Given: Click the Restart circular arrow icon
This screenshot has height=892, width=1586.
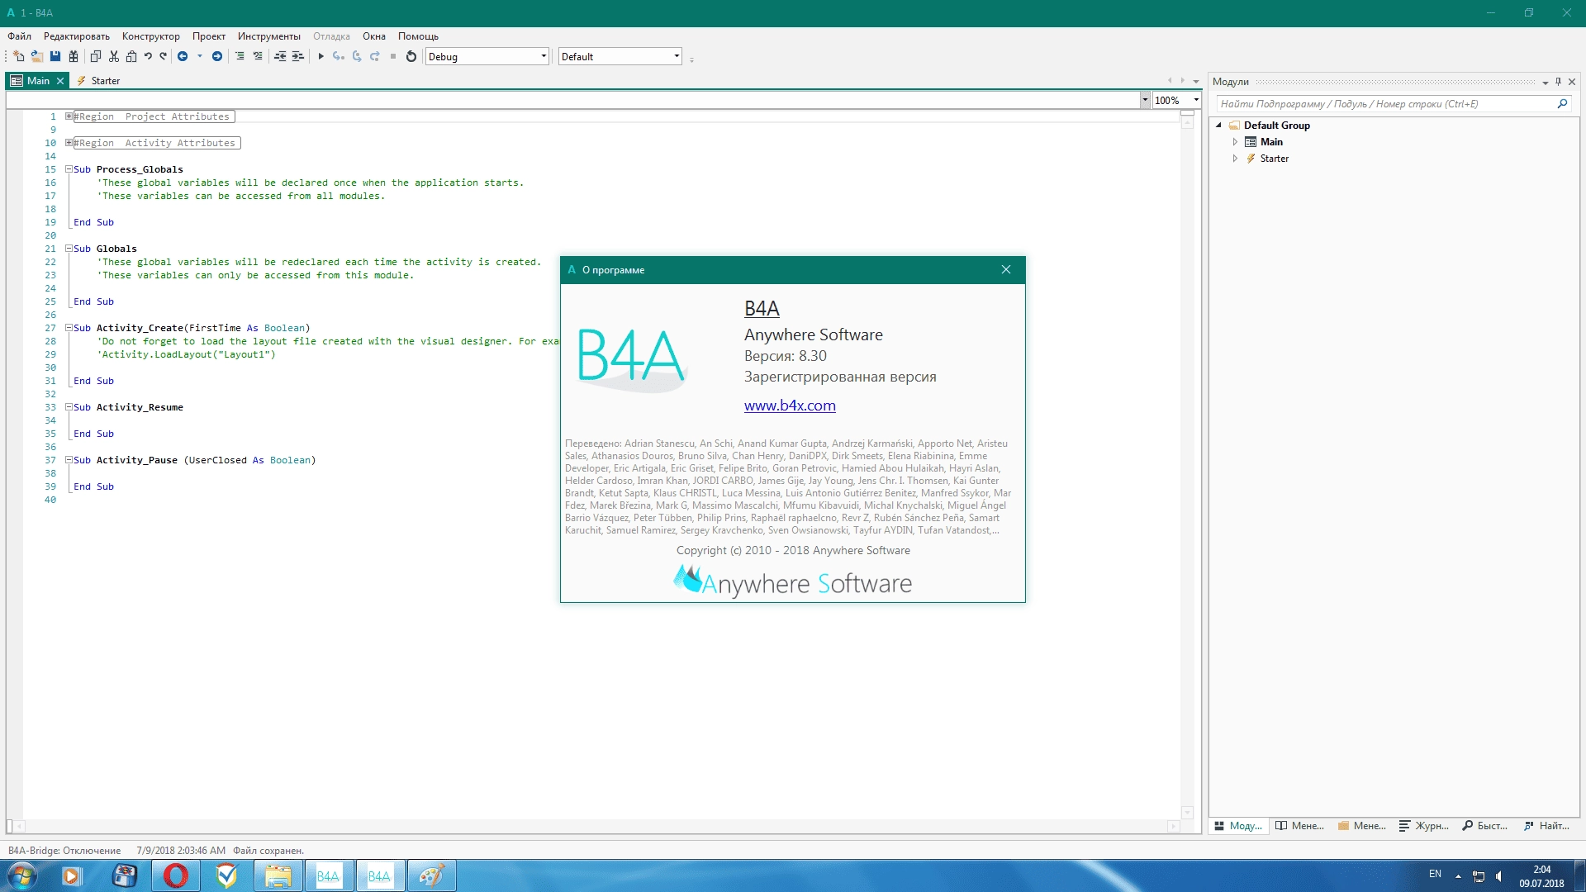Looking at the screenshot, I should click(411, 56).
